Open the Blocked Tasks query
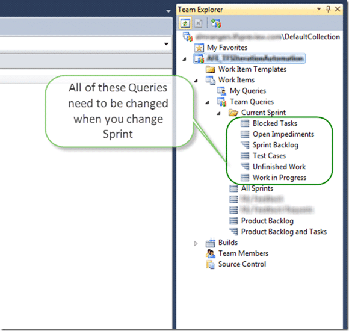 coord(275,123)
